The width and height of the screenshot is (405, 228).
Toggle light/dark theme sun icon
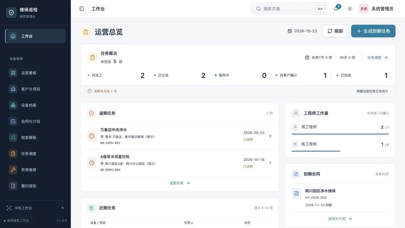(x=350, y=9)
